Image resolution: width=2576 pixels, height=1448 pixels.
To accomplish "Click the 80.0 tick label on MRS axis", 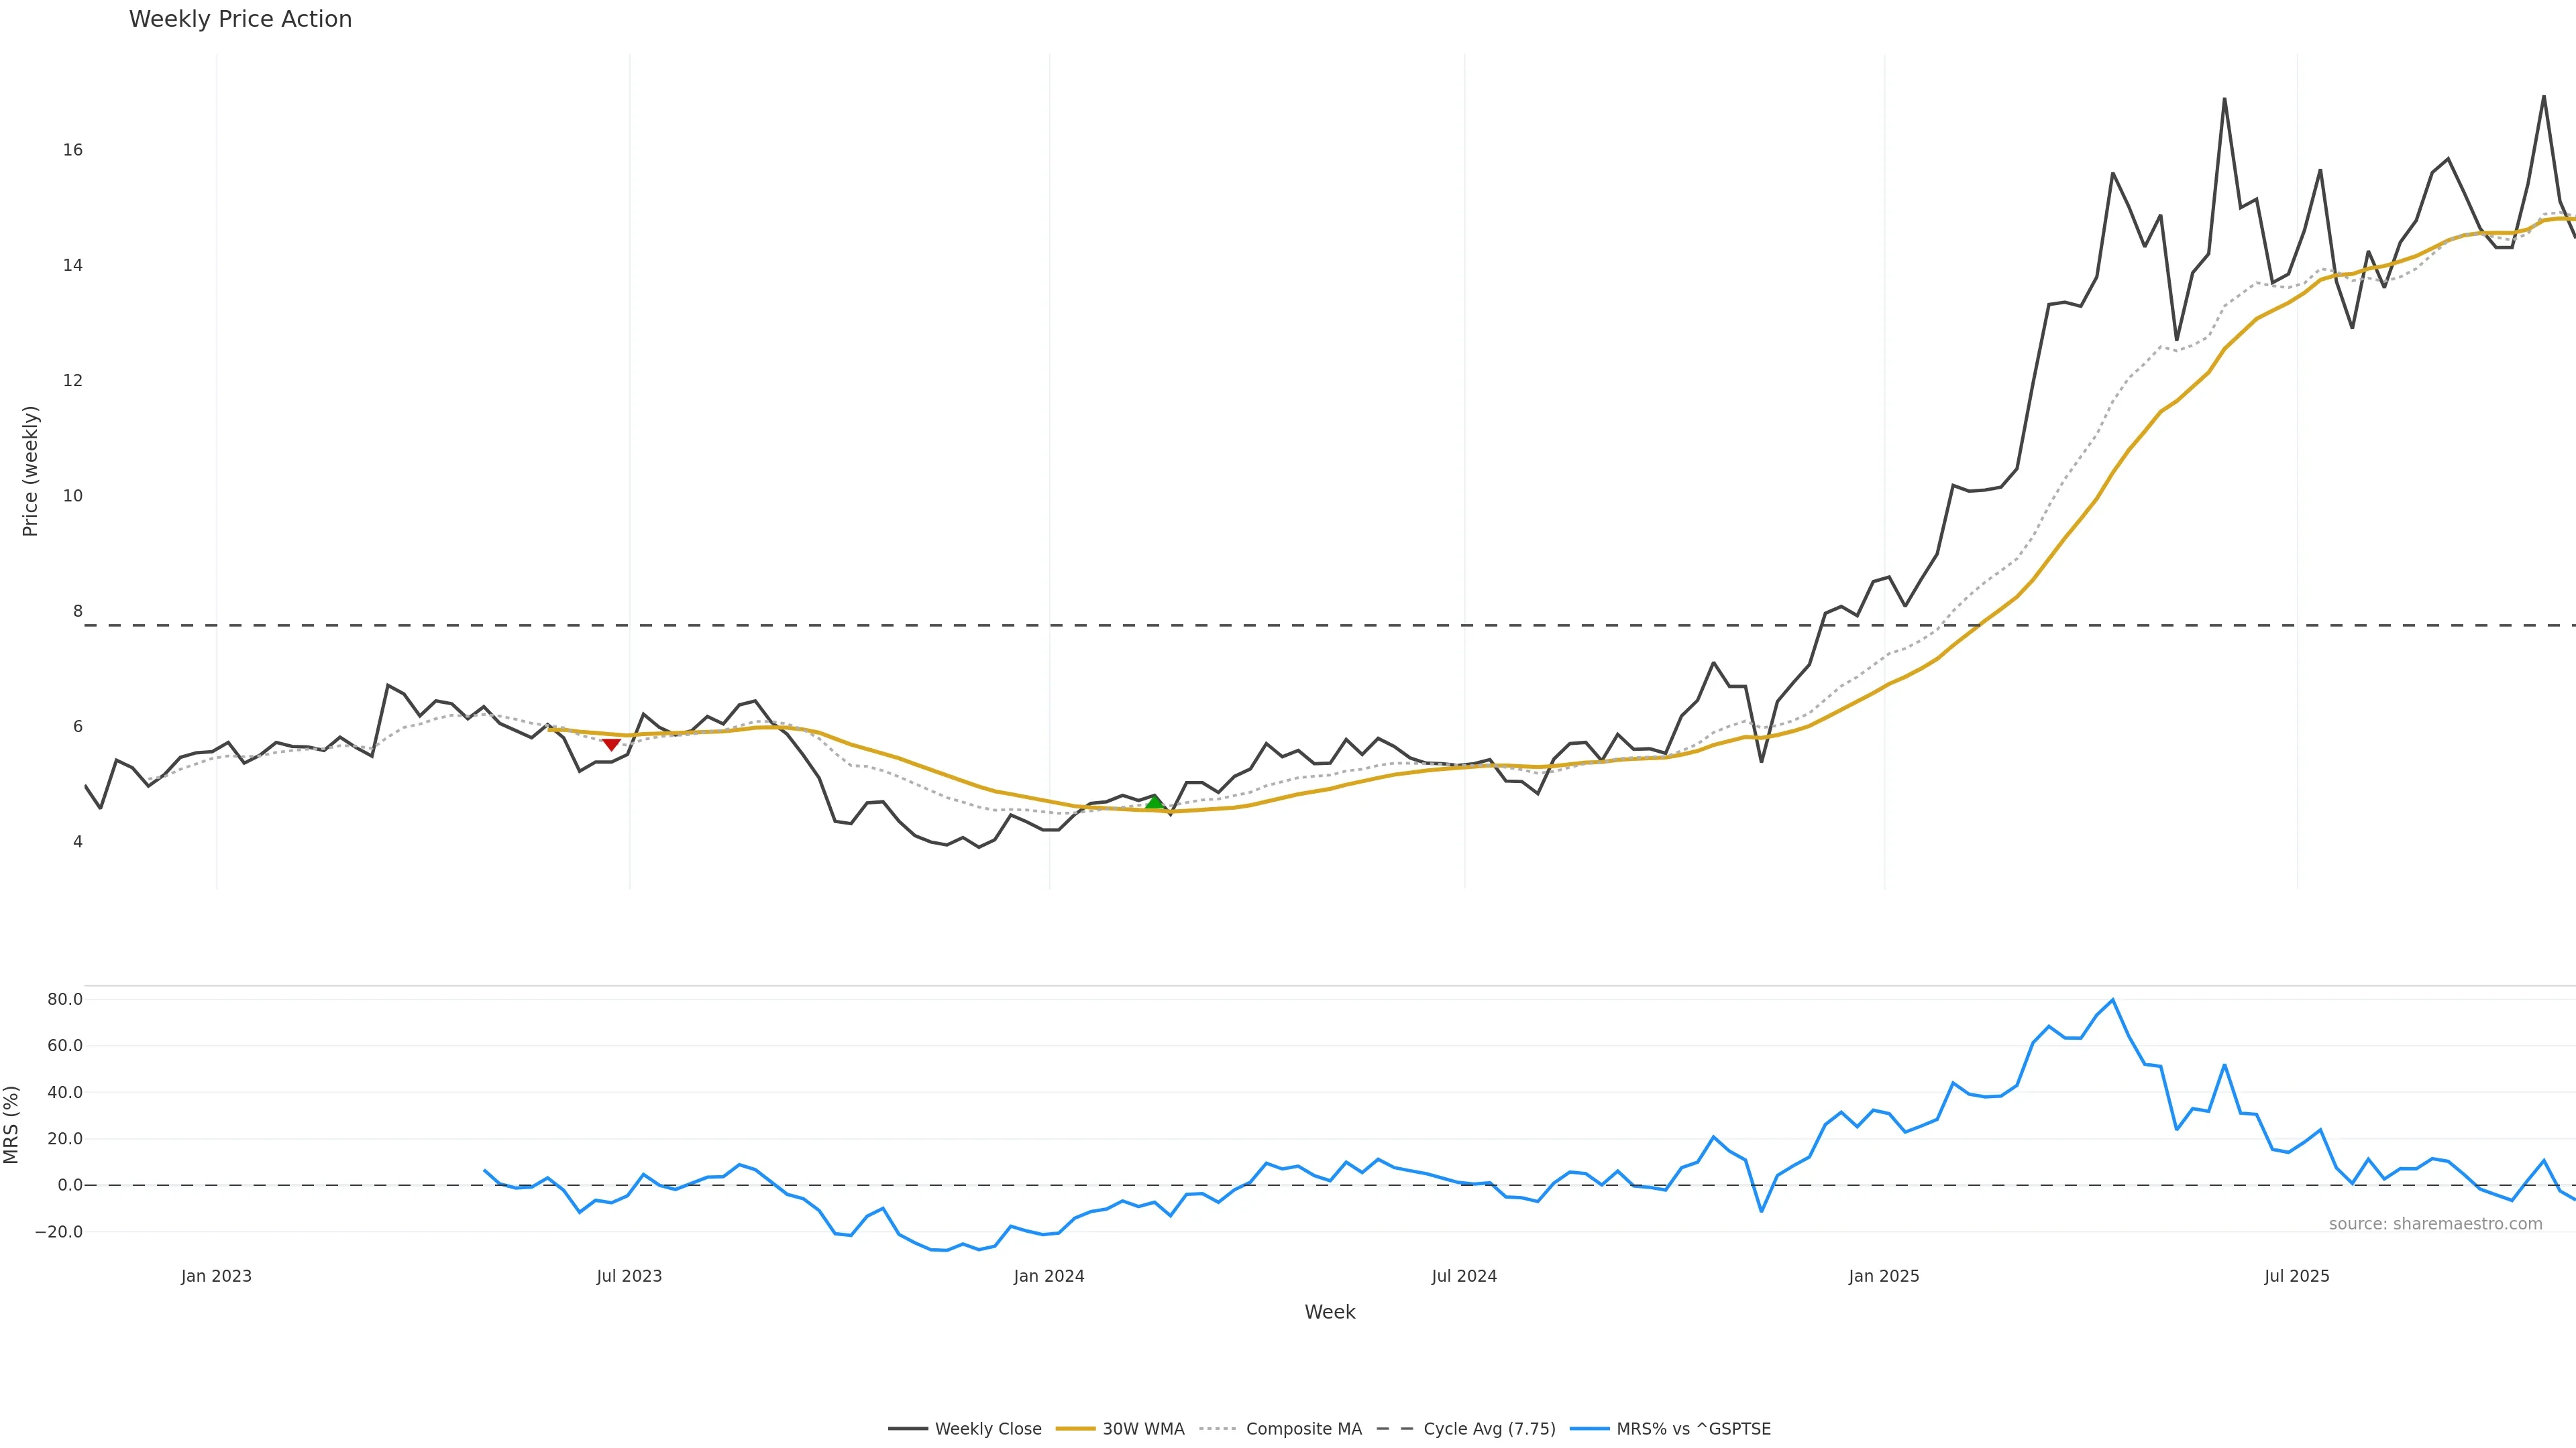I will [x=65, y=1000].
